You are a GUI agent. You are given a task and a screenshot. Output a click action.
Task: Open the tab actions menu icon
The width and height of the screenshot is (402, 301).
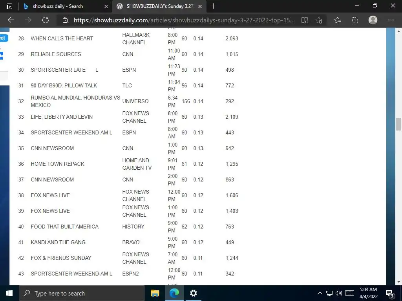pos(9,6)
